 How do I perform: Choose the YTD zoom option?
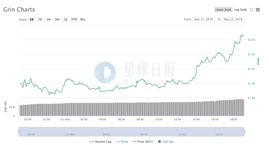pyautogui.click(x=74, y=20)
